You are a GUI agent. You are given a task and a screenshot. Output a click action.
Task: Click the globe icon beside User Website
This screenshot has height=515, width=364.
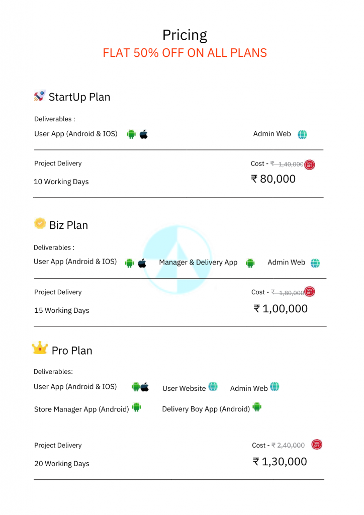[x=213, y=387]
